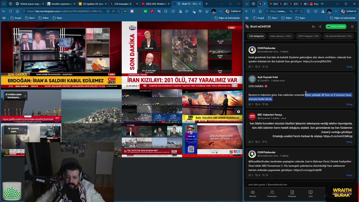Select Tüm Kategoriler filter
Viewport: 359px width, 202px height.
click(x=256, y=36)
